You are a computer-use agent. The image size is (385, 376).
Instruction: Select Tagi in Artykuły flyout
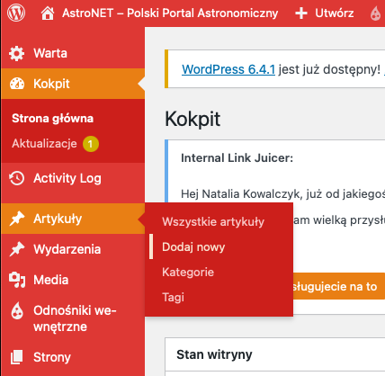coord(173,298)
